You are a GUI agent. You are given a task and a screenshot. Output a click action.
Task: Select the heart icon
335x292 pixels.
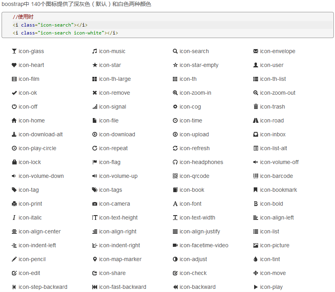click(x=14, y=65)
